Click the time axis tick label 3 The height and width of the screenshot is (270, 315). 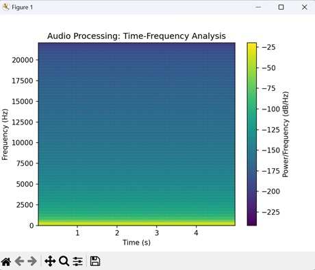(x=157, y=233)
